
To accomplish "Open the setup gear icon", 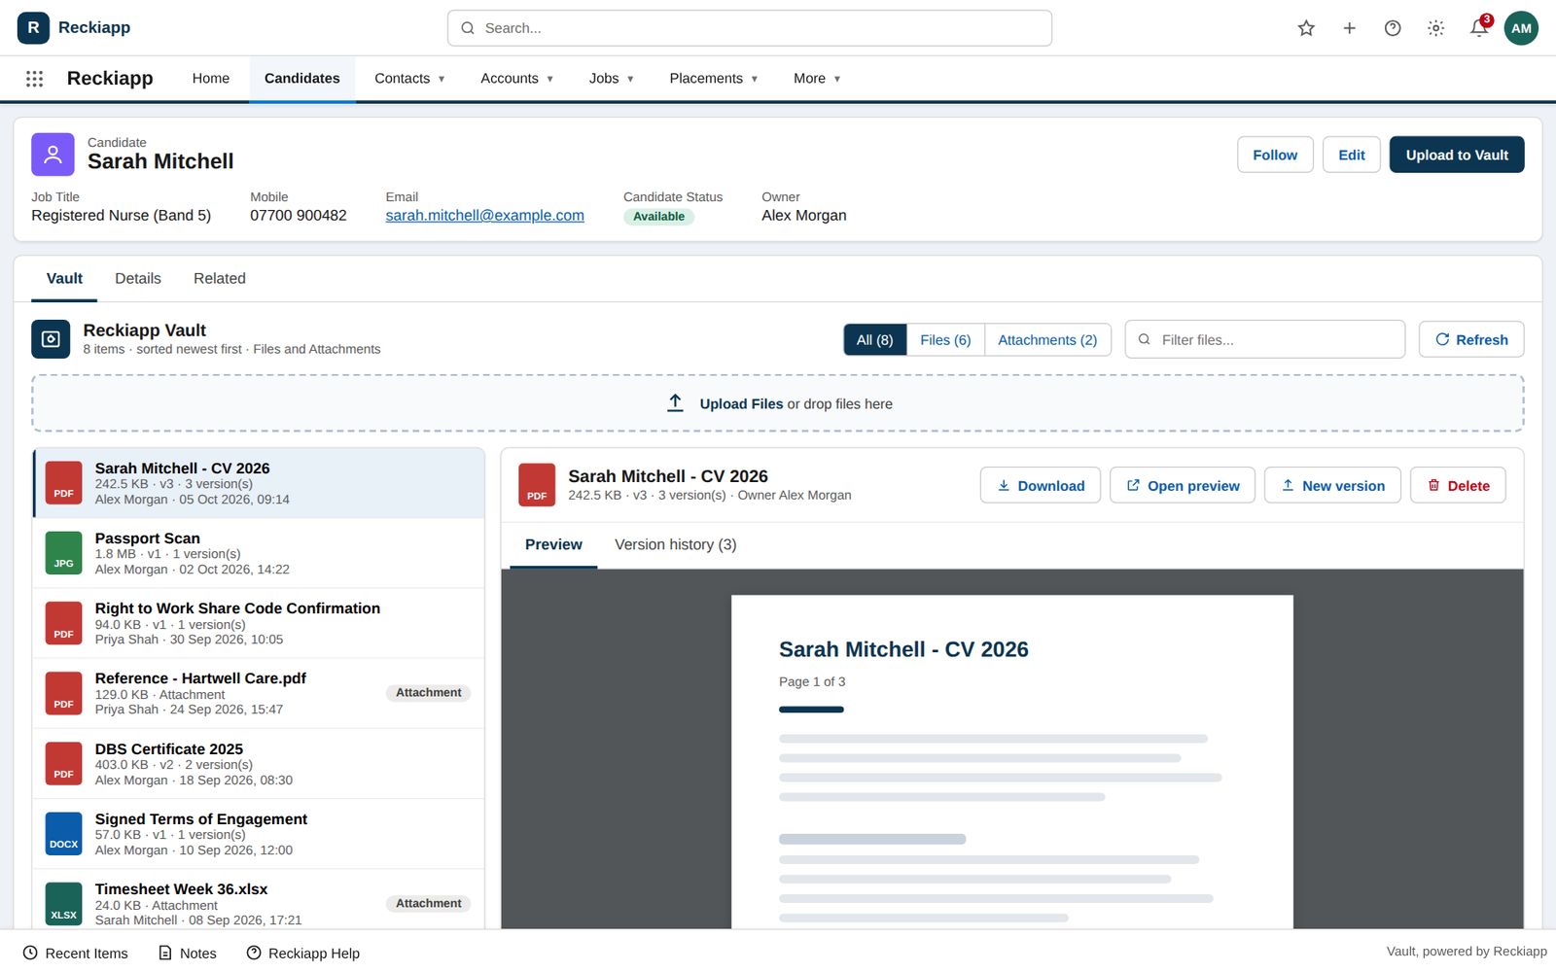I will pyautogui.click(x=1435, y=28).
